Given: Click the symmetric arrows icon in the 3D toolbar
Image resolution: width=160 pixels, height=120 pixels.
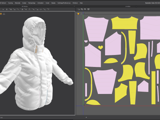Looking at the screenshot, I should (x=41, y=9).
